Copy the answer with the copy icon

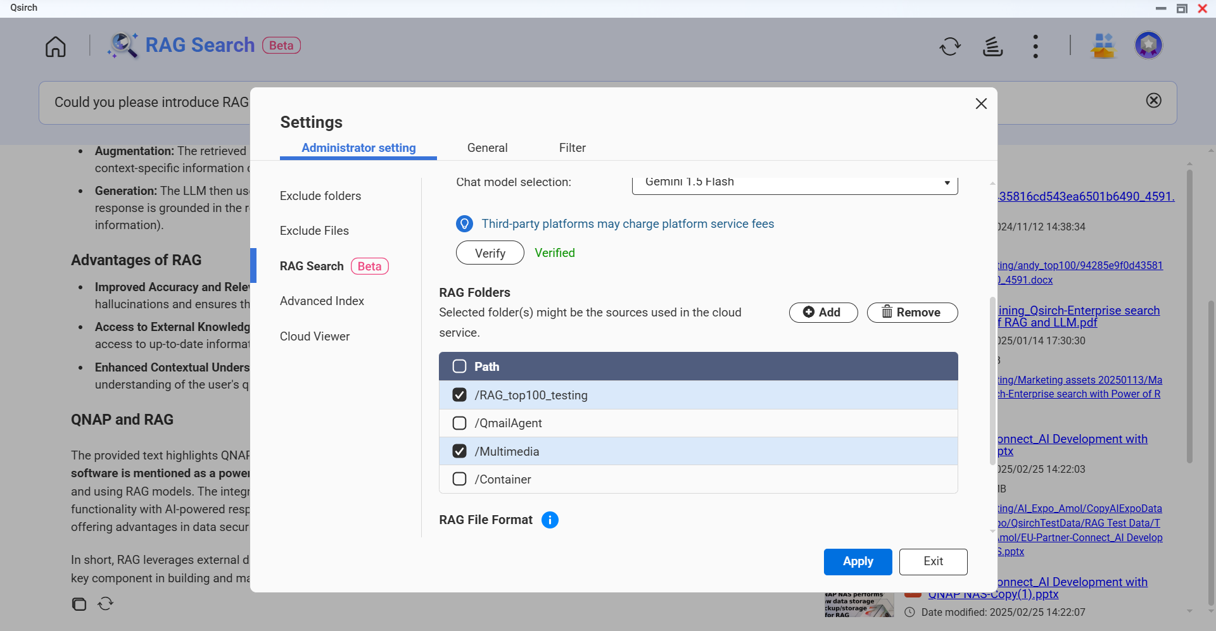(x=79, y=604)
